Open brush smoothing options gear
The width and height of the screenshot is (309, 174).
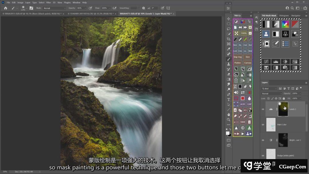[x=143, y=8]
